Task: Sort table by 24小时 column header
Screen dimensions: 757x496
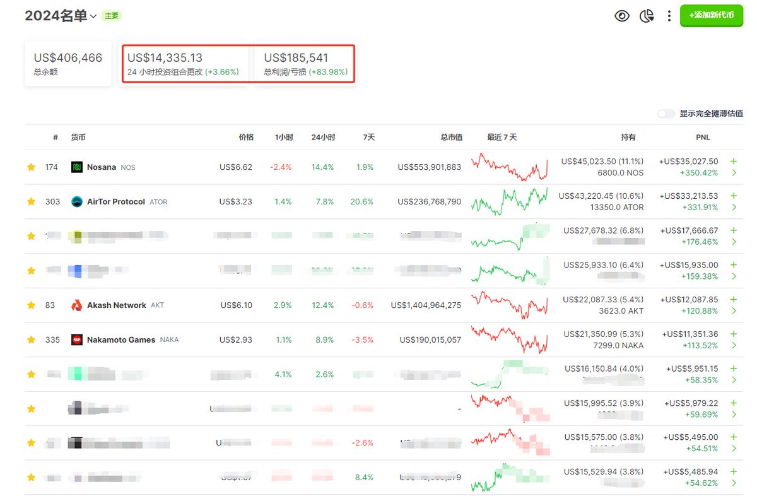Action: (x=323, y=137)
